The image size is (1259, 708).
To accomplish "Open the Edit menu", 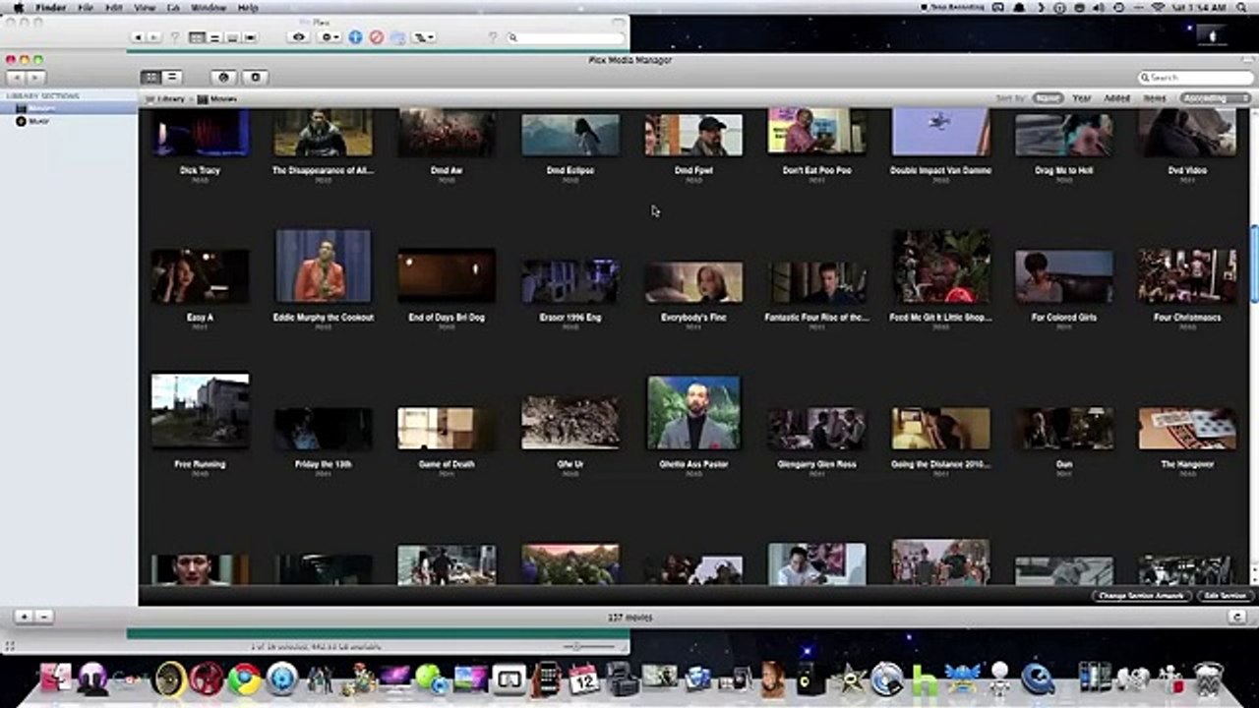I will pos(114,7).
